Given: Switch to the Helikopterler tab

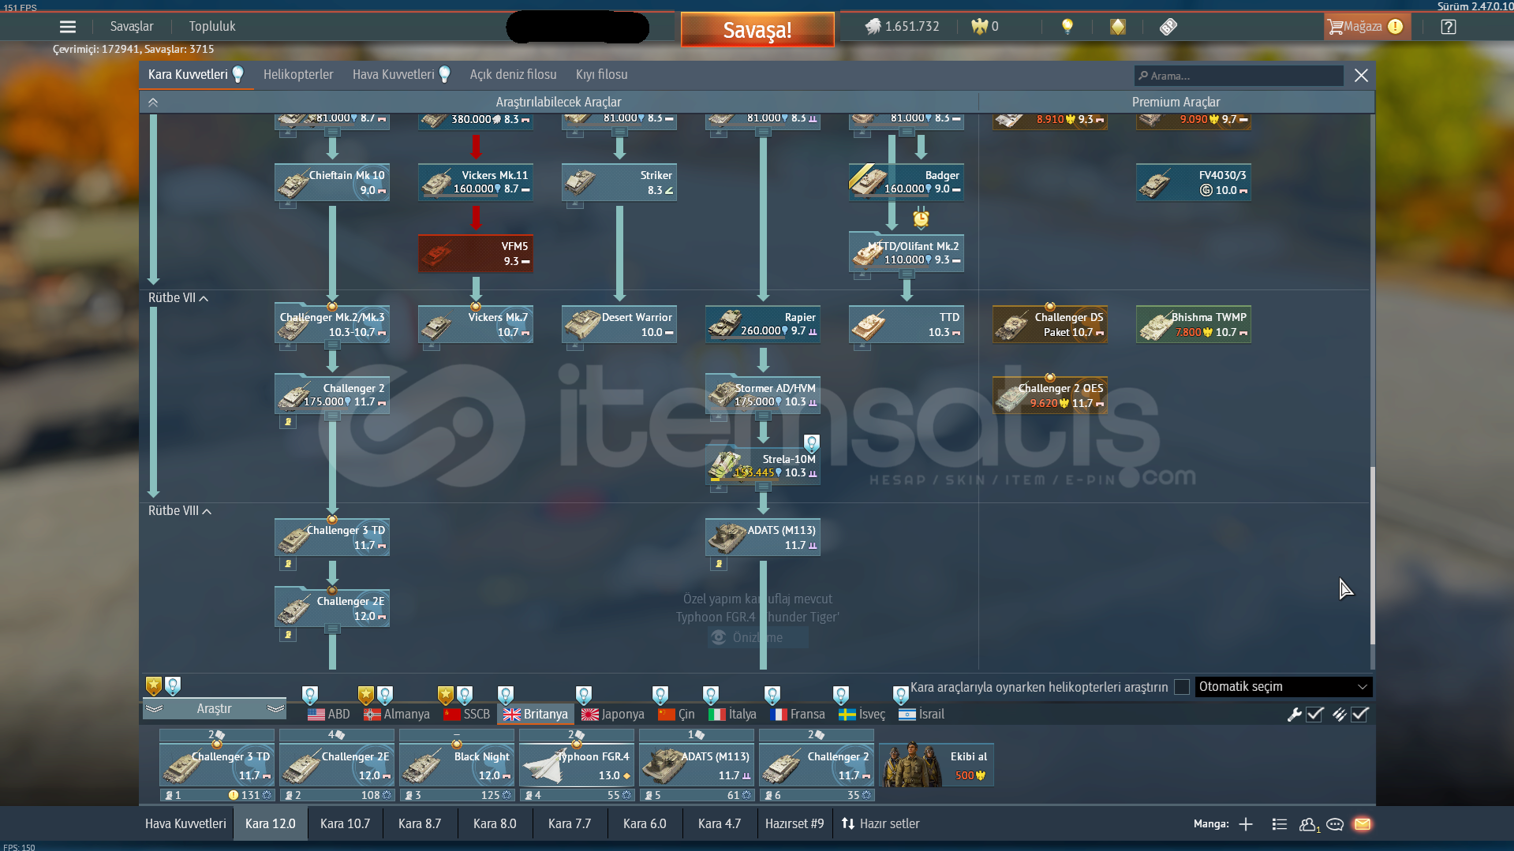Looking at the screenshot, I should [298, 75].
